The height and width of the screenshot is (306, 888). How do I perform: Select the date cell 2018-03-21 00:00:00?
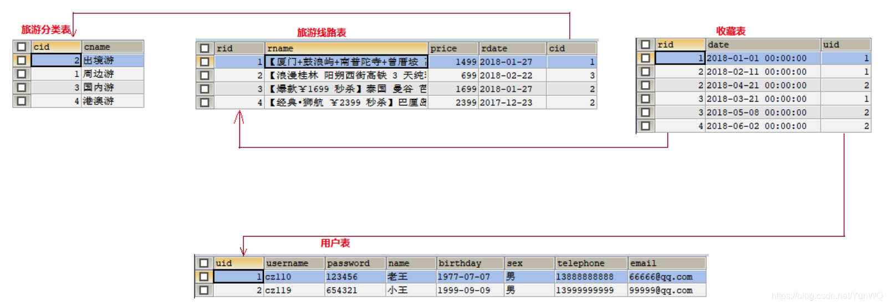click(763, 99)
